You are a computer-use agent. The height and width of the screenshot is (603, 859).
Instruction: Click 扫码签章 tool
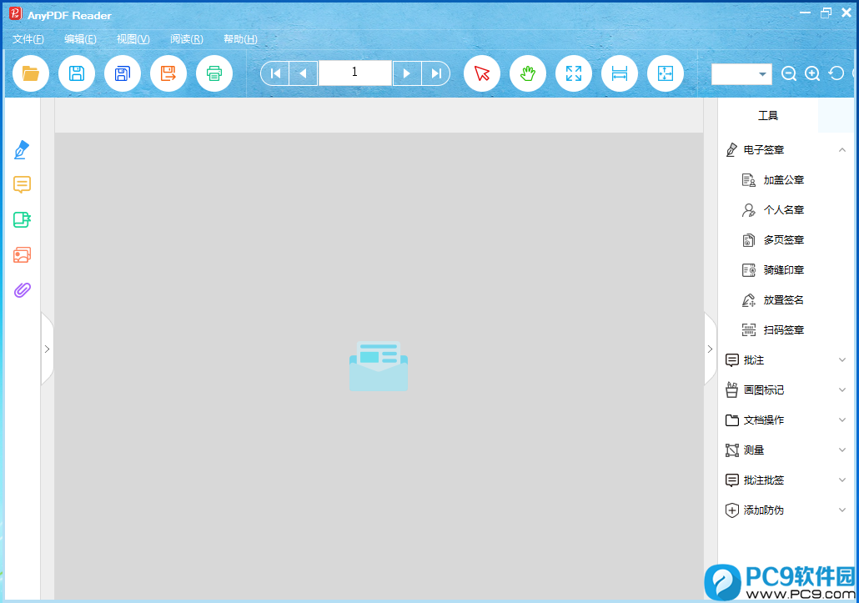tap(784, 330)
